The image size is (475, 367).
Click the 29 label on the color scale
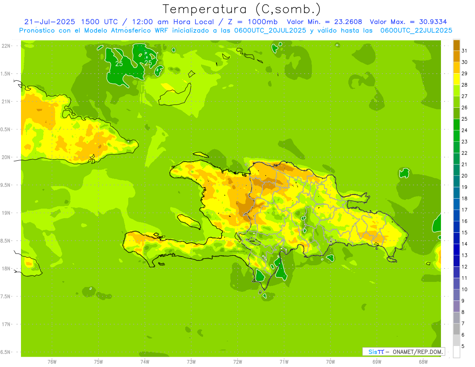click(x=464, y=73)
